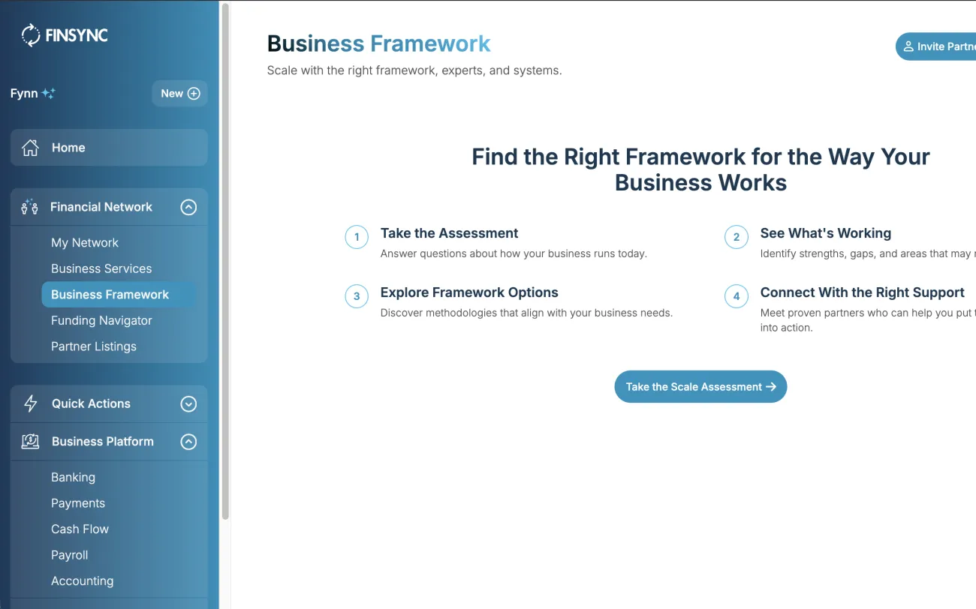Click the Financial Network people icon
This screenshot has width=976, height=609.
pyautogui.click(x=29, y=207)
